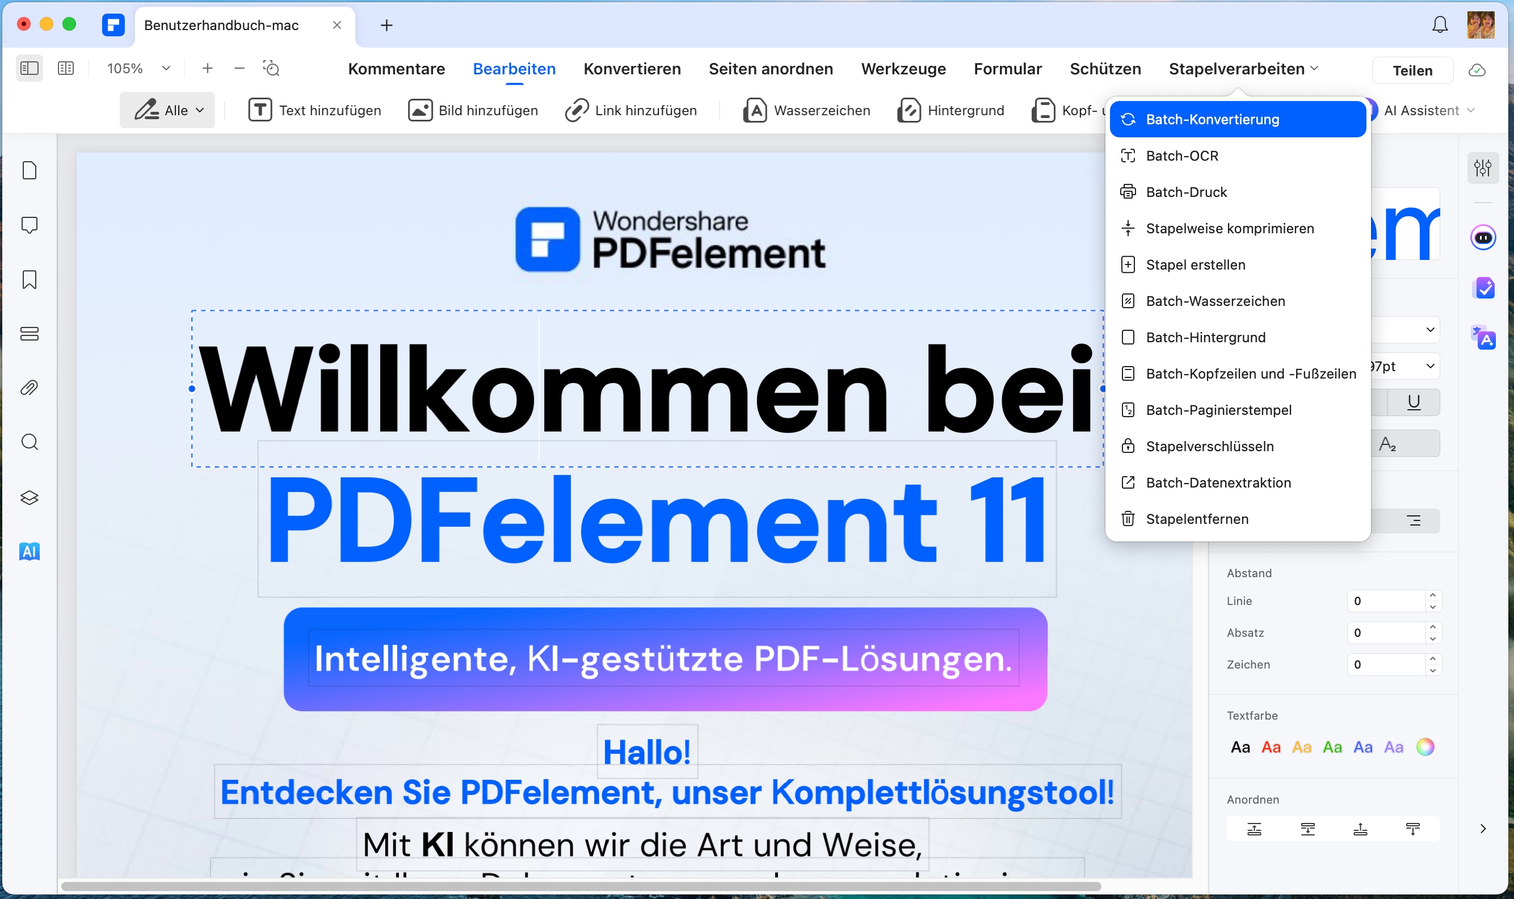
Task: Click Bild hinzufügen tool
Action: 473,110
